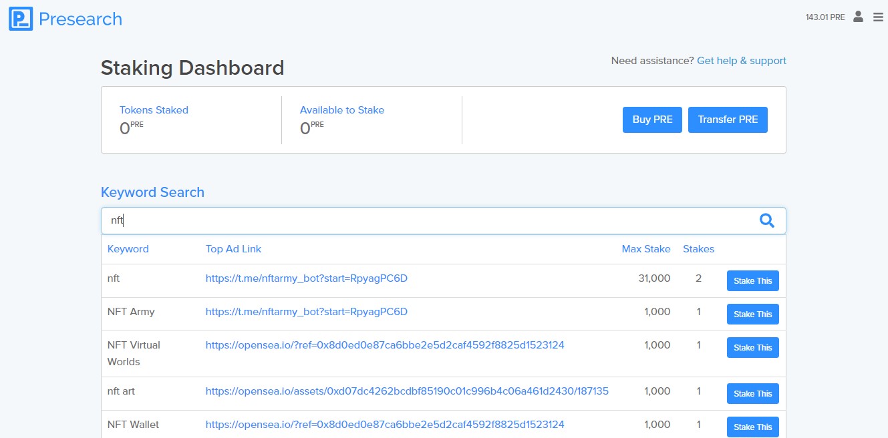Click the Max Stake column header
The image size is (888, 438).
coord(646,249)
